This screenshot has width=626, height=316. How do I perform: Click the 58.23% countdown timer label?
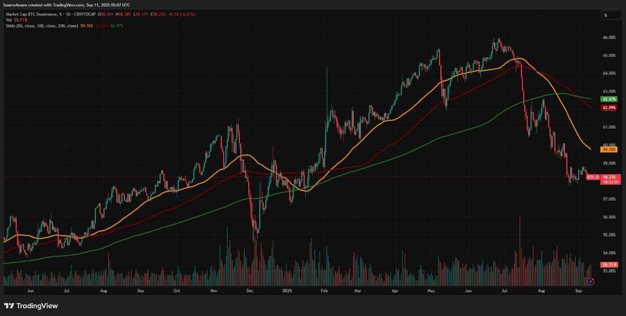[609, 182]
